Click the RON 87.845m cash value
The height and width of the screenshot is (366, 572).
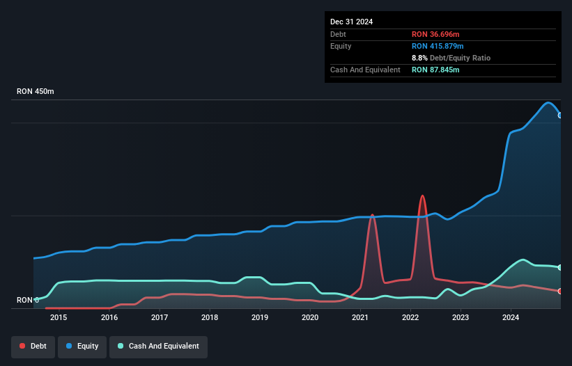coord(435,70)
